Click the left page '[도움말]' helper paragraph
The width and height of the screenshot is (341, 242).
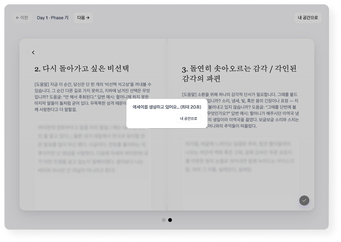tap(91, 97)
